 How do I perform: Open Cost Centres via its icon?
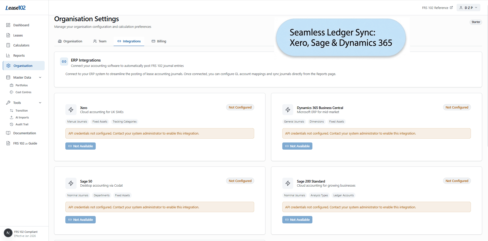11,92
